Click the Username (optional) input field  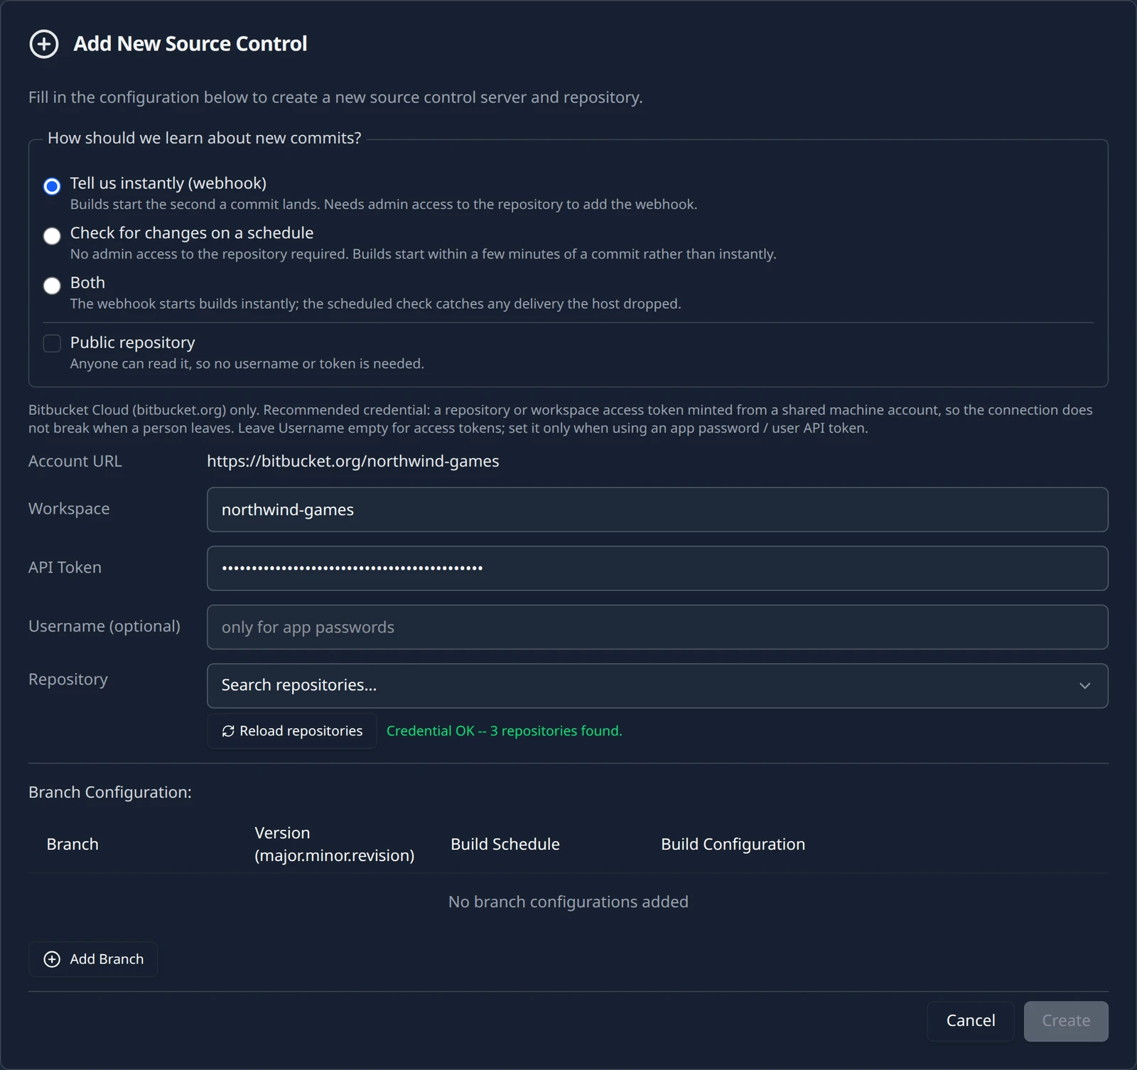[657, 627]
